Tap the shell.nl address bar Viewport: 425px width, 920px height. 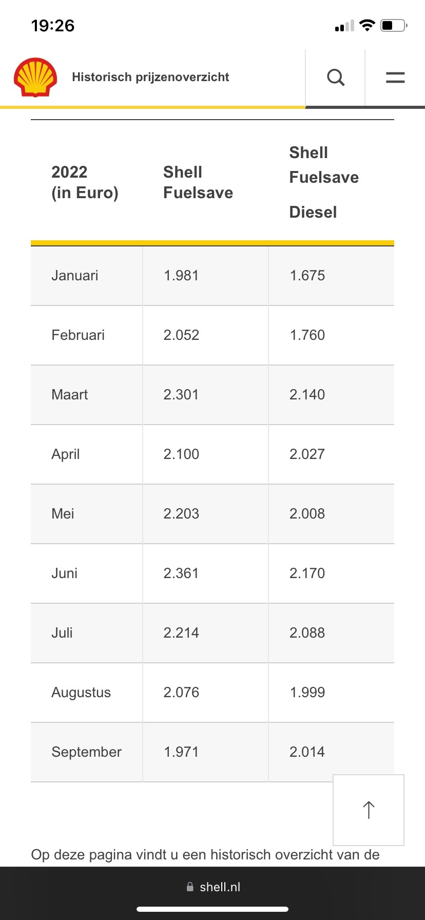point(212,887)
